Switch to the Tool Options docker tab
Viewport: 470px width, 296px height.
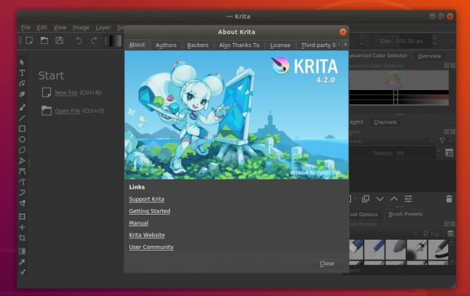[x=363, y=215]
